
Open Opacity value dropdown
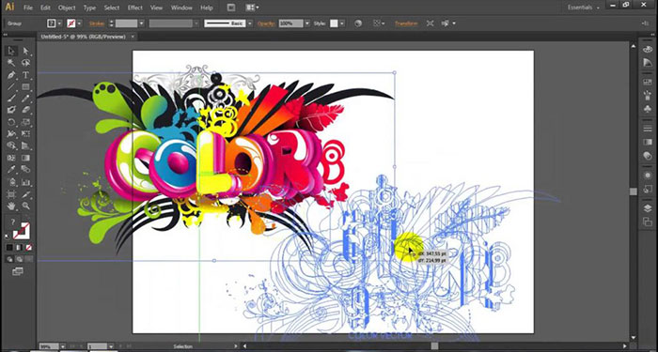(x=306, y=23)
